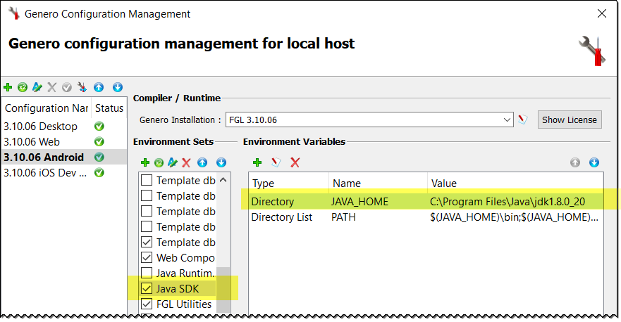Click the Configuration Name column header

47,108
